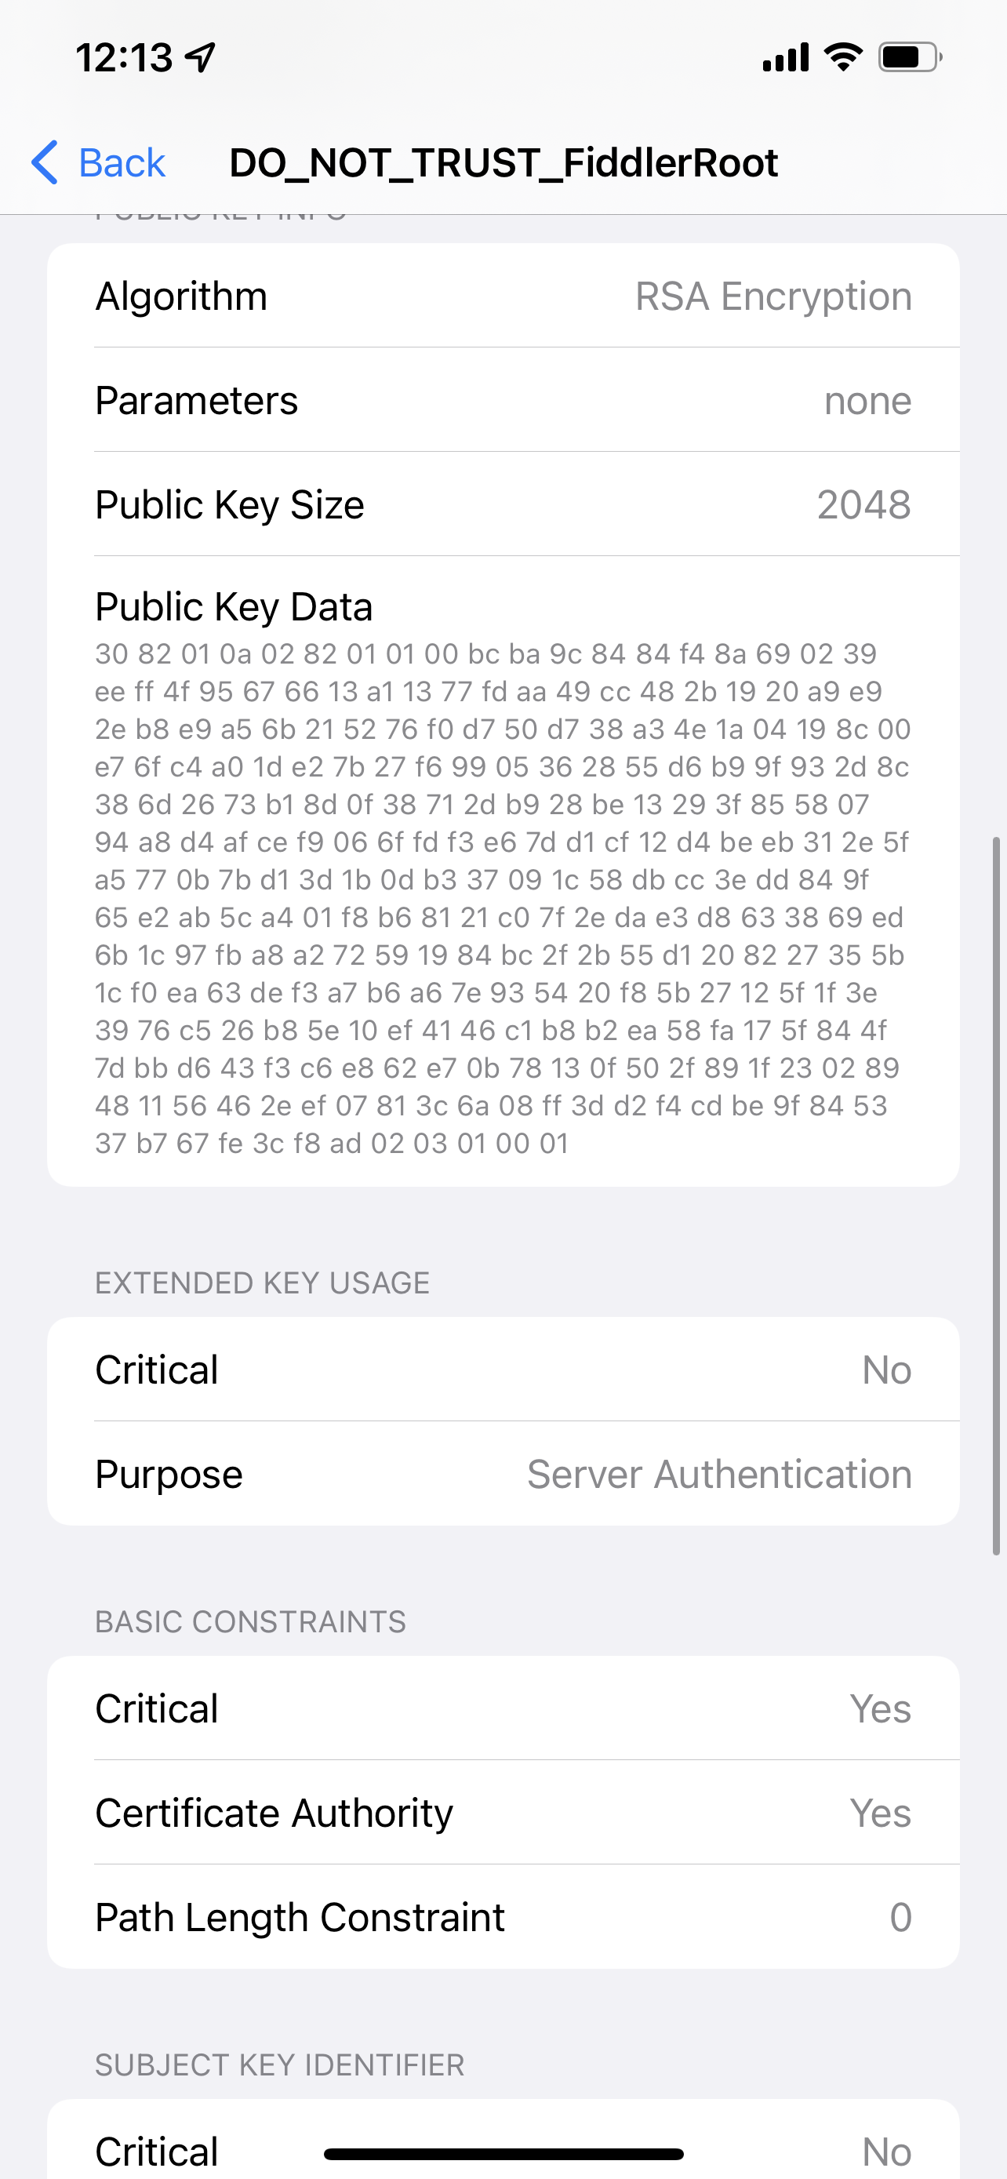Tap the SUBJECT KEY IDENTIFIER section header
The height and width of the screenshot is (2179, 1007).
pos(280,2064)
